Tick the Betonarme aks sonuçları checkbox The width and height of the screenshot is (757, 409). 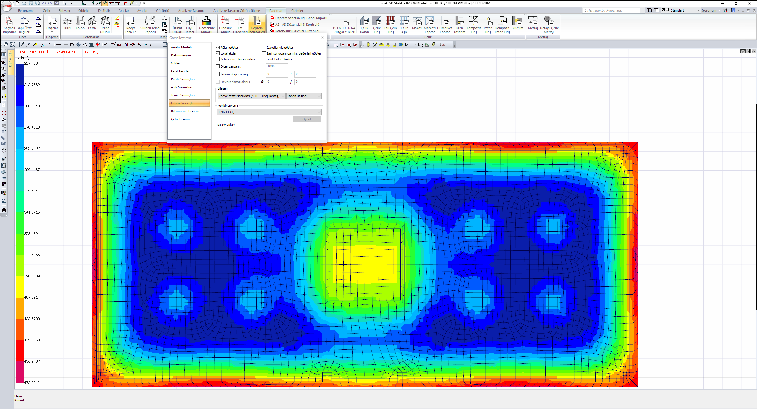point(218,59)
